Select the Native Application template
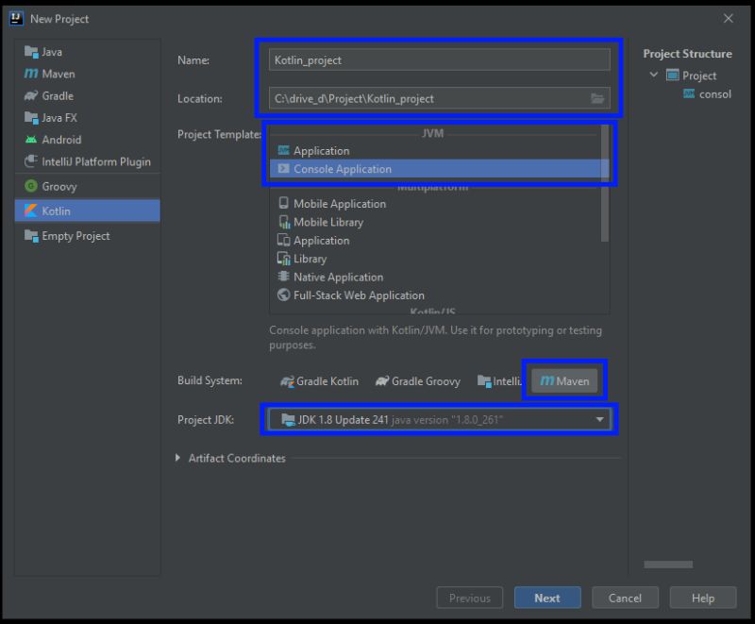Screen dimensions: 755x624 pyautogui.click(x=340, y=277)
